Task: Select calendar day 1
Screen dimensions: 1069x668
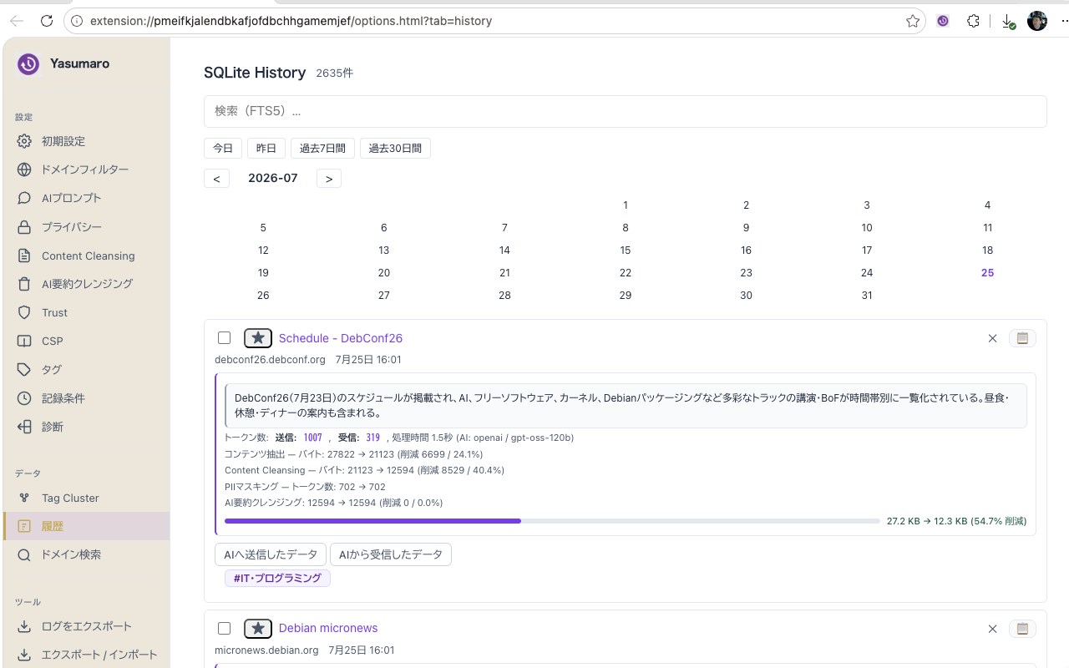Action: 626,205
